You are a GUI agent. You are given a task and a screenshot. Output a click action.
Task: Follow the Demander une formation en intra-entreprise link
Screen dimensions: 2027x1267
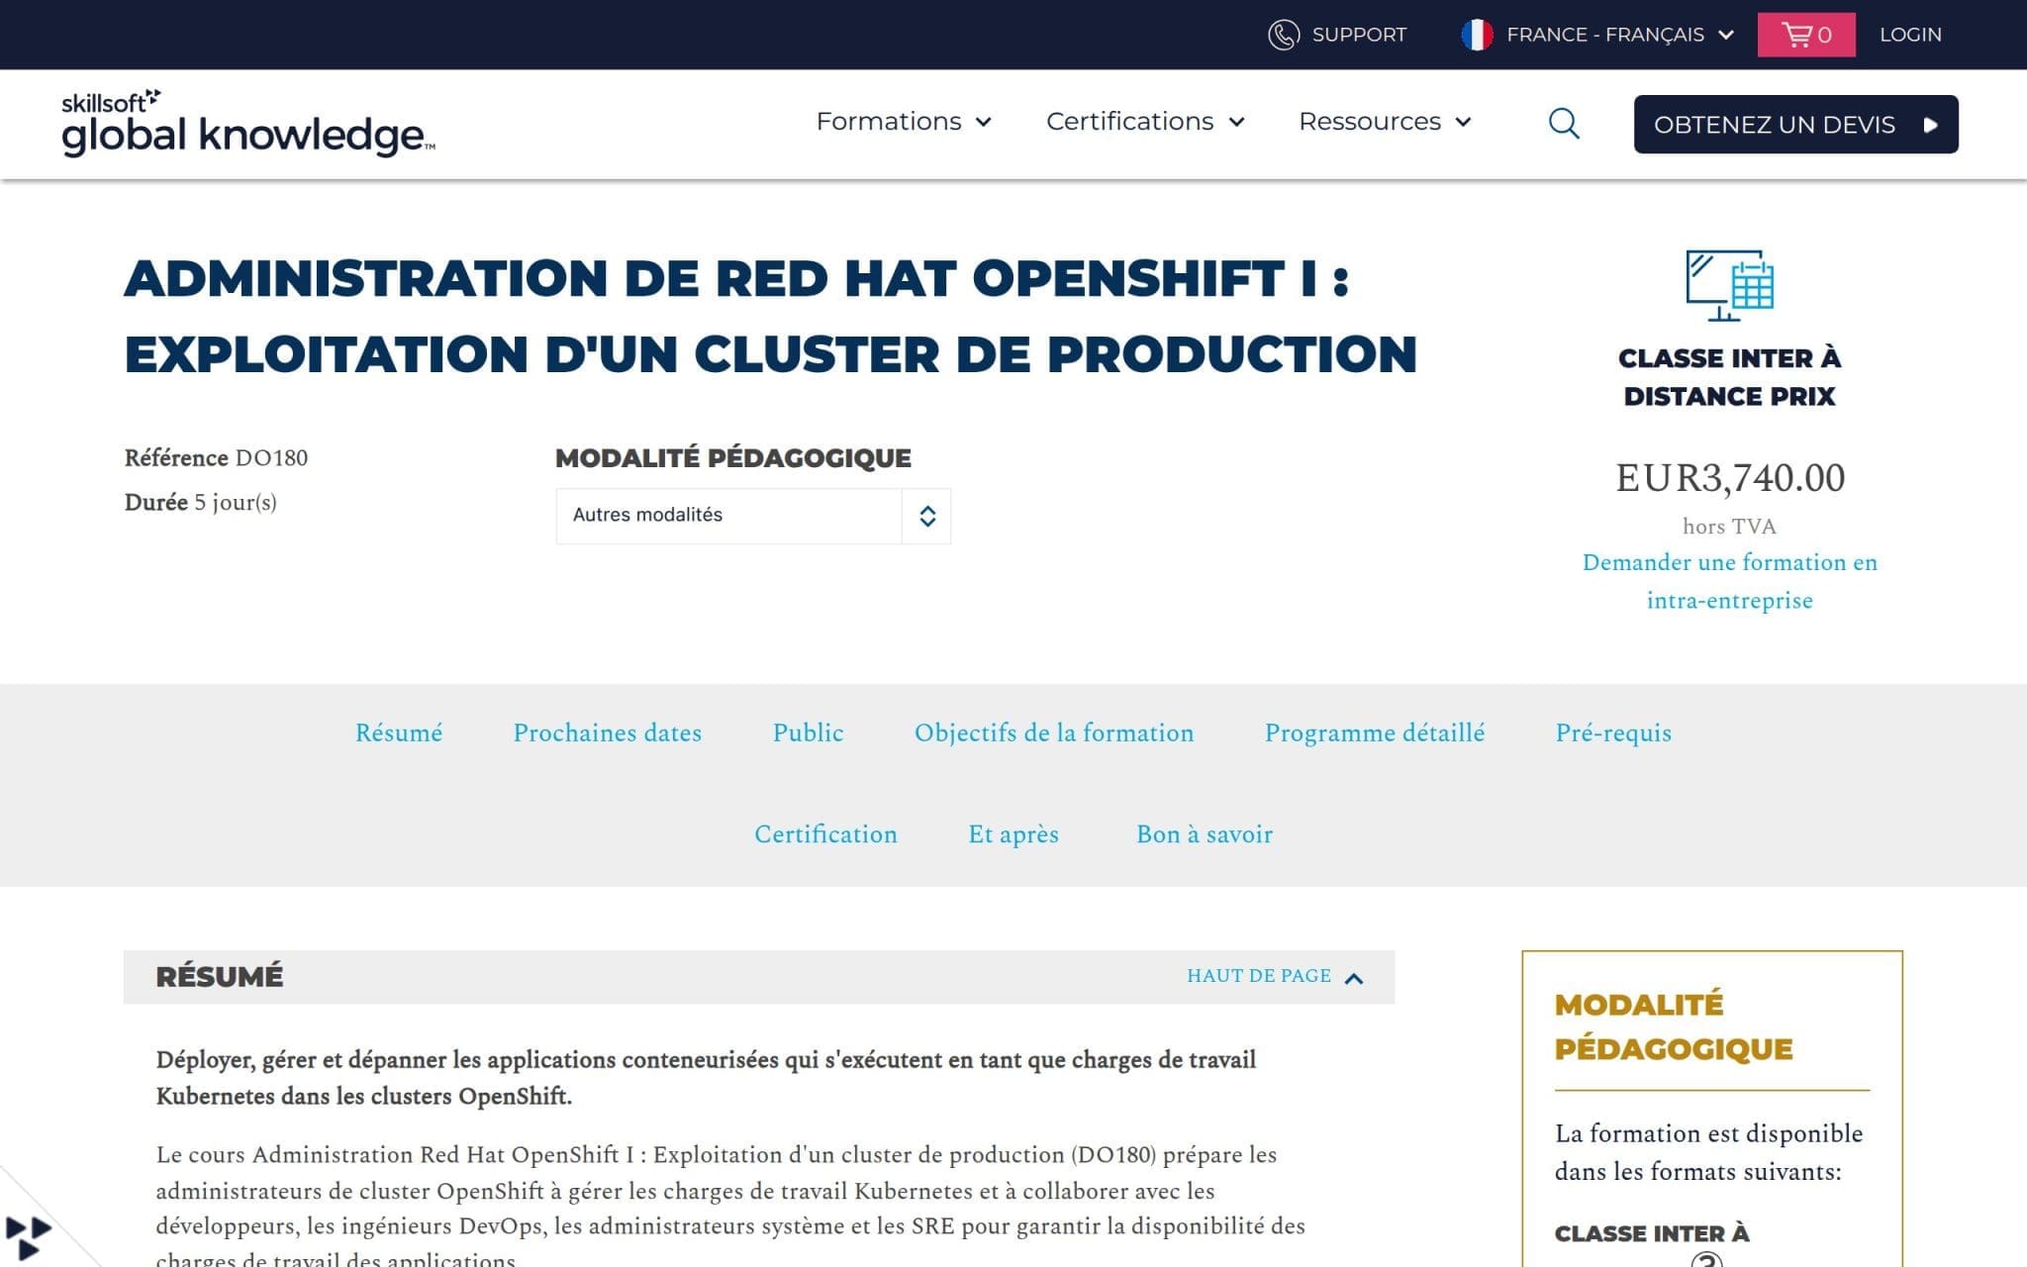[1729, 581]
